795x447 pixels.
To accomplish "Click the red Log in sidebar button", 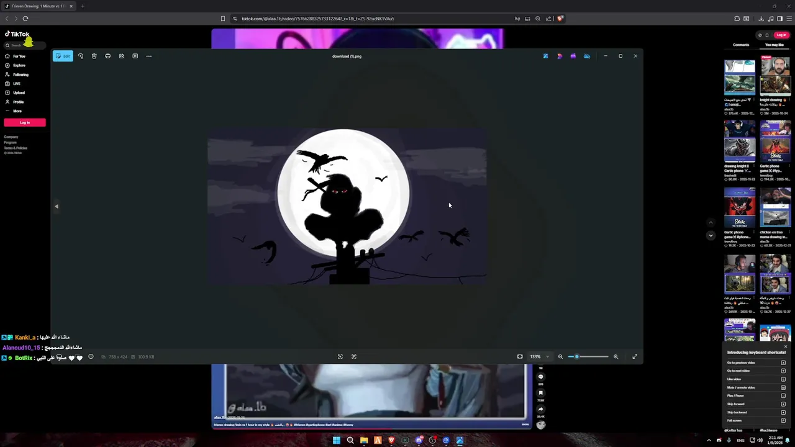I will [25, 122].
